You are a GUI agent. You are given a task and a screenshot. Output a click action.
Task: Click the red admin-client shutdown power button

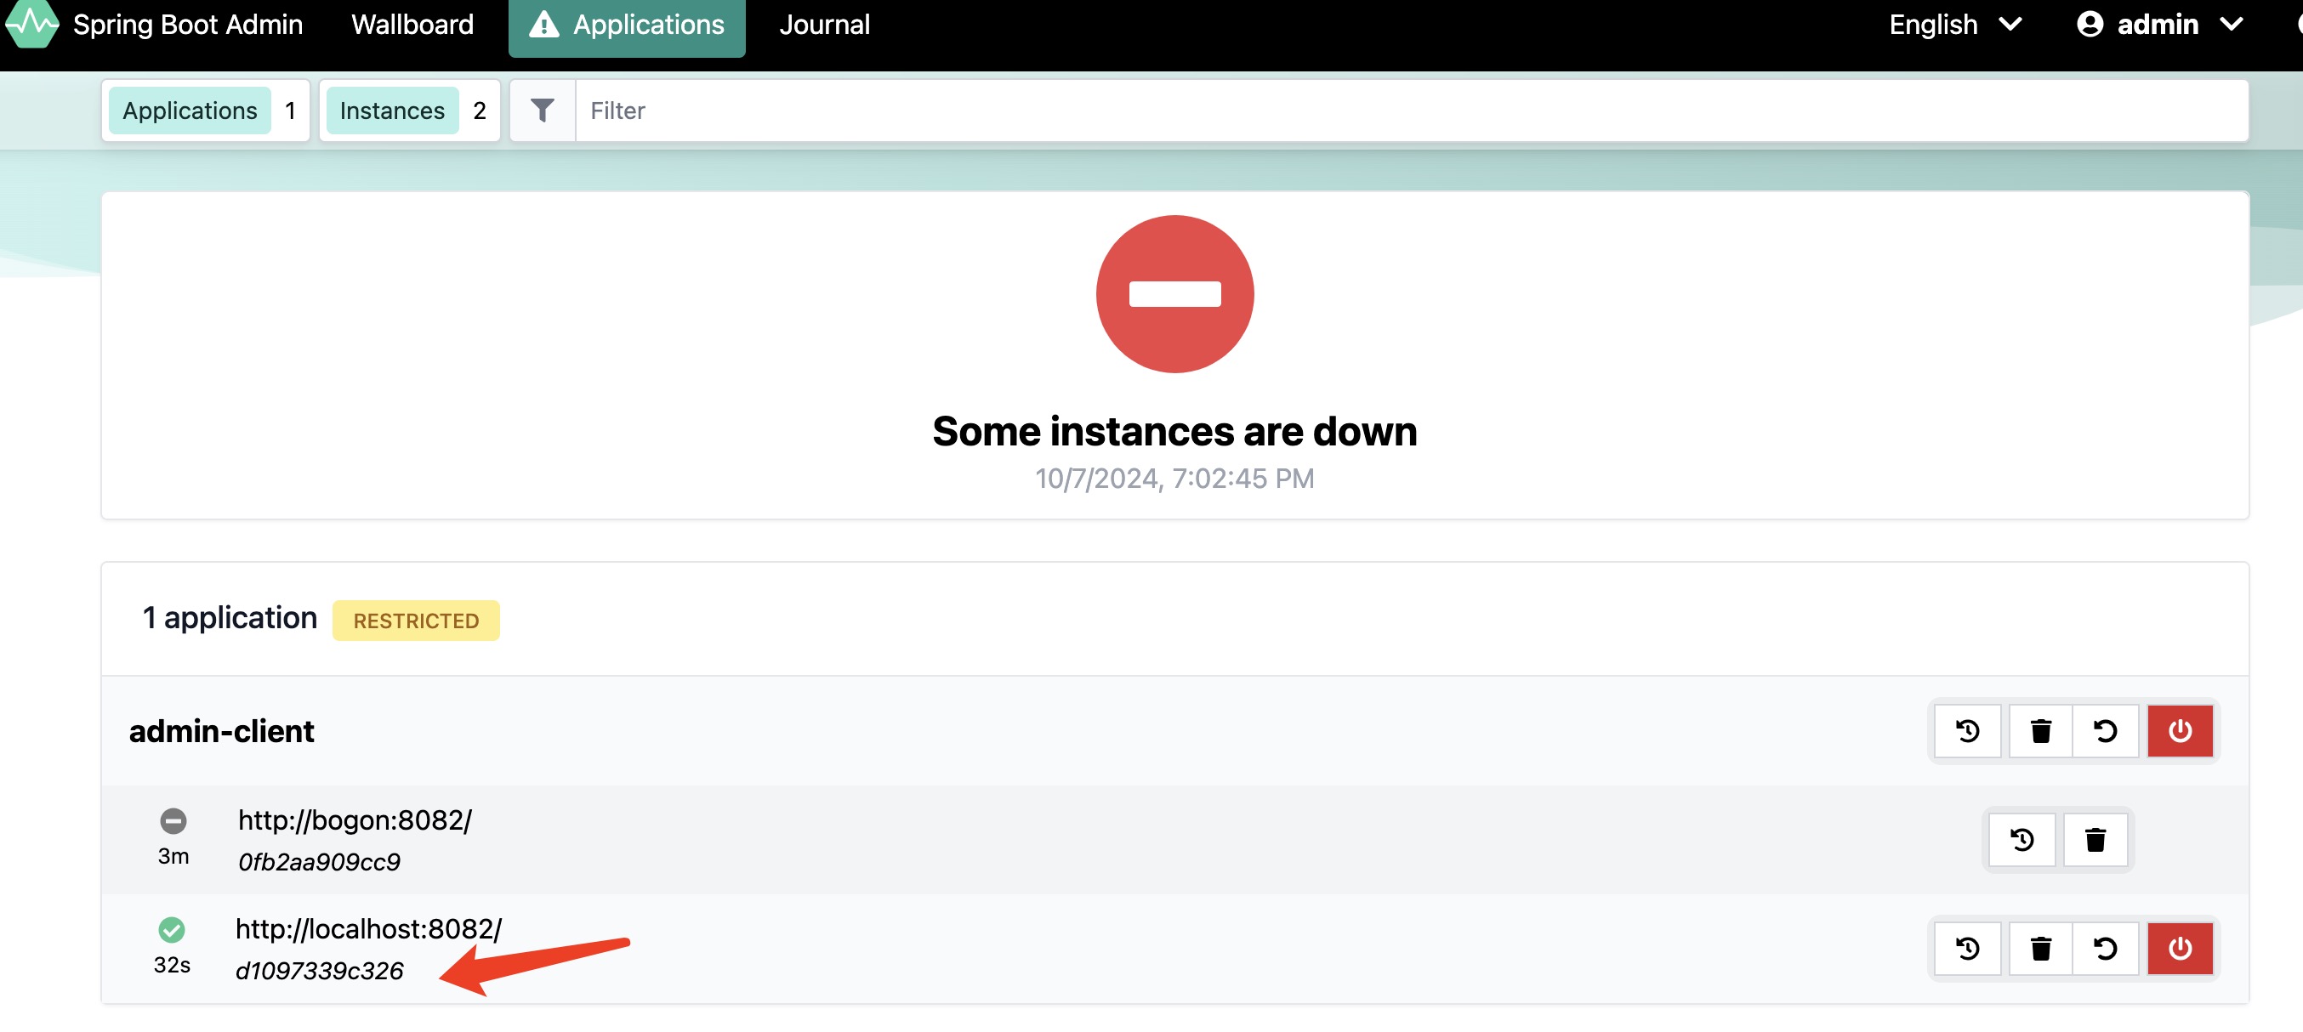[2180, 731]
